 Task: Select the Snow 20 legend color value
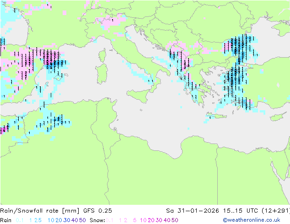pos(151,220)
